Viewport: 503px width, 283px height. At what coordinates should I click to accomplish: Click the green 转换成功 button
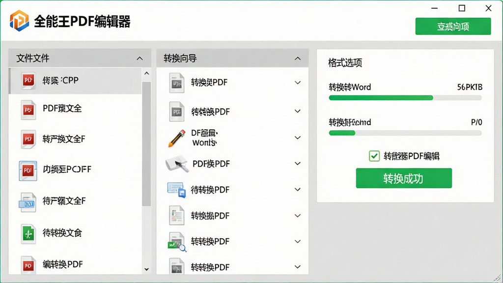(404, 178)
